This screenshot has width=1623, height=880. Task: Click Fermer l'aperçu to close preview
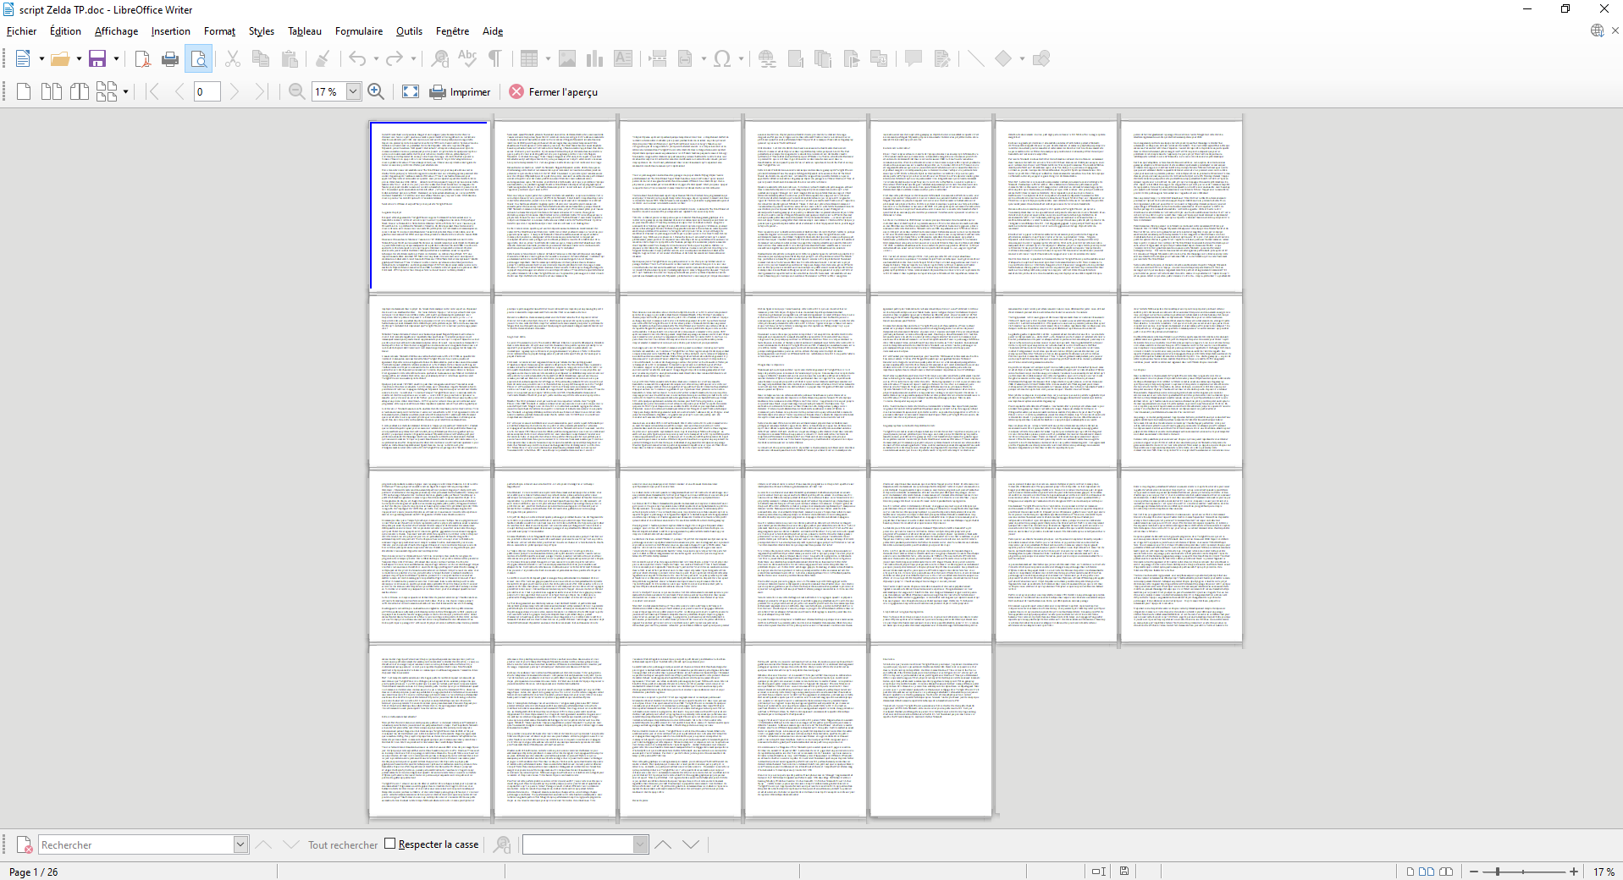pyautogui.click(x=554, y=92)
